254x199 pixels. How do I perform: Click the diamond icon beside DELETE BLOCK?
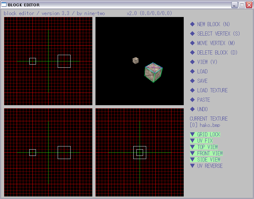(x=193, y=53)
